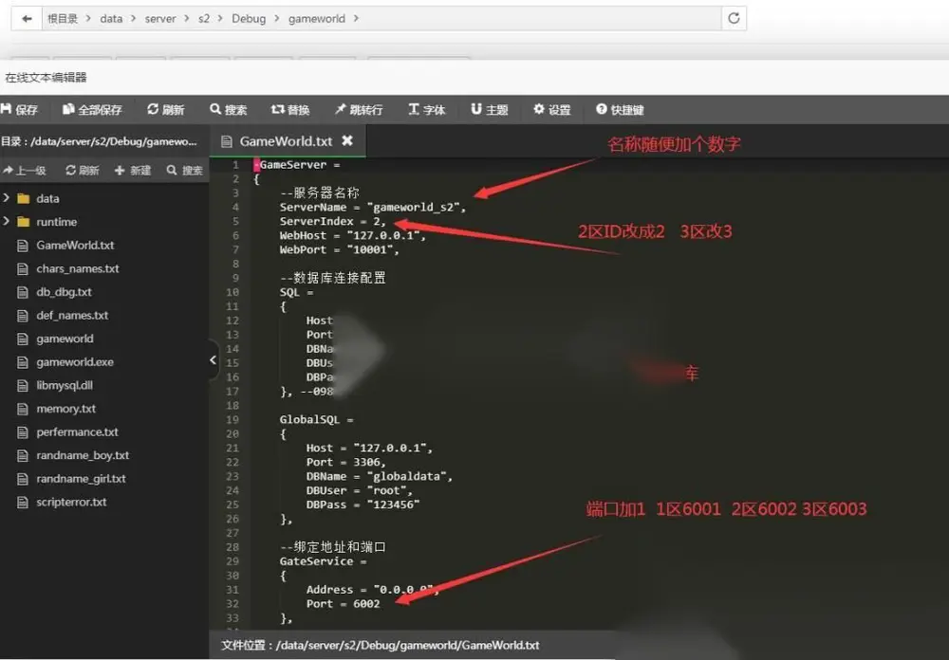Expand the runtime folder
The height and width of the screenshot is (660, 949).
point(7,221)
